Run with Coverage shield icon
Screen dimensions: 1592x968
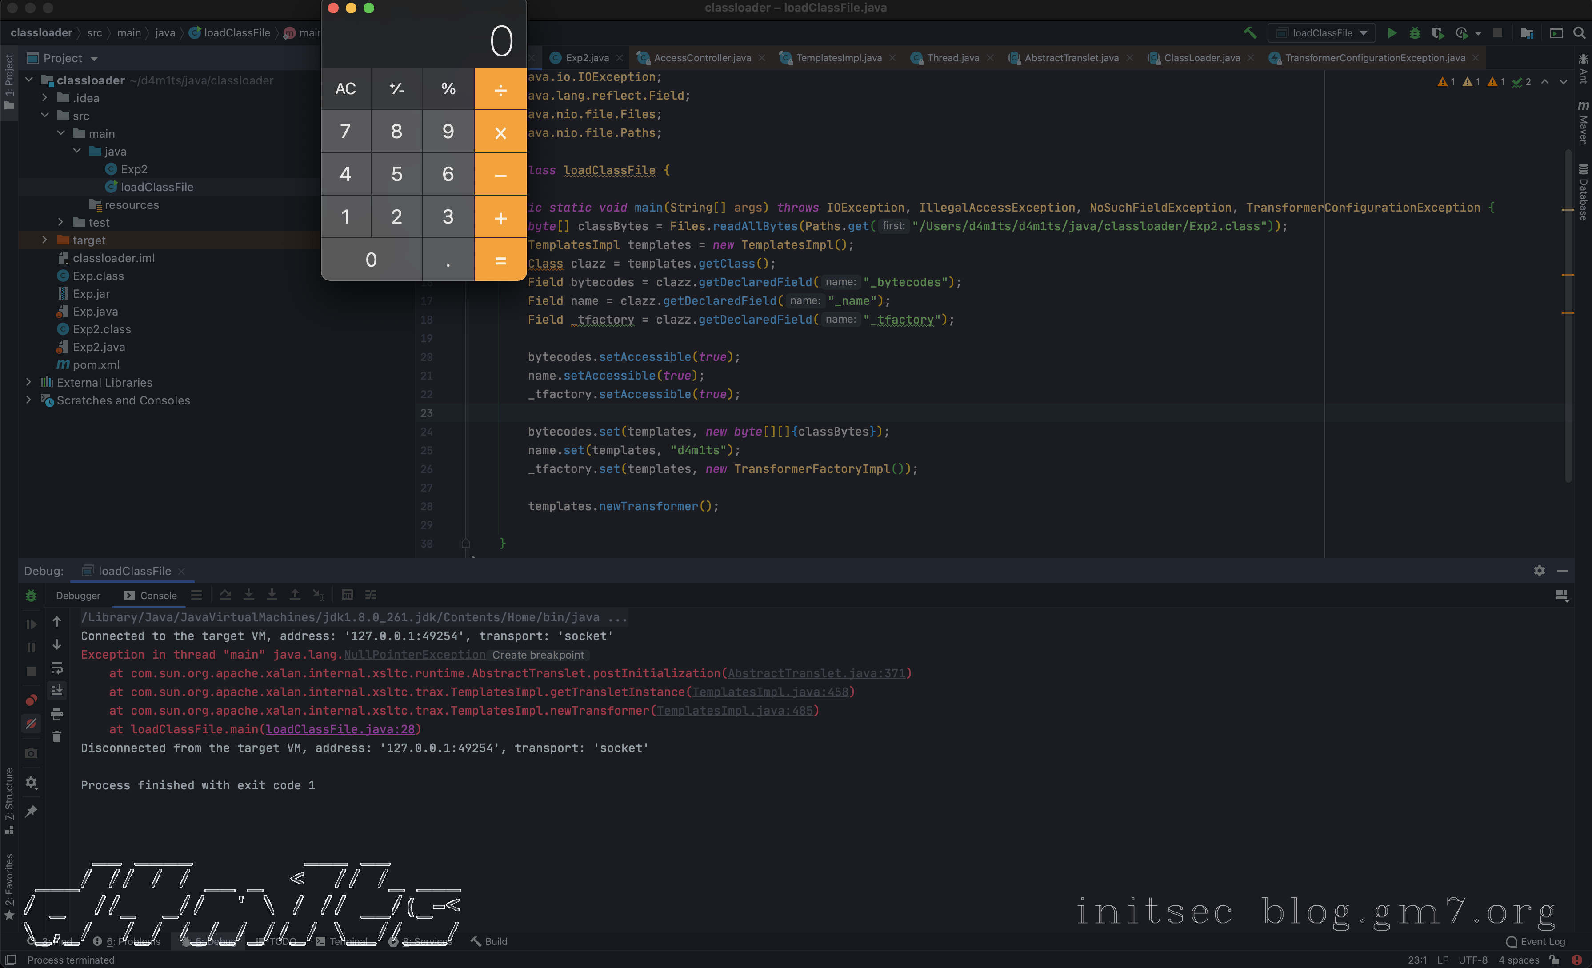pos(1438,33)
